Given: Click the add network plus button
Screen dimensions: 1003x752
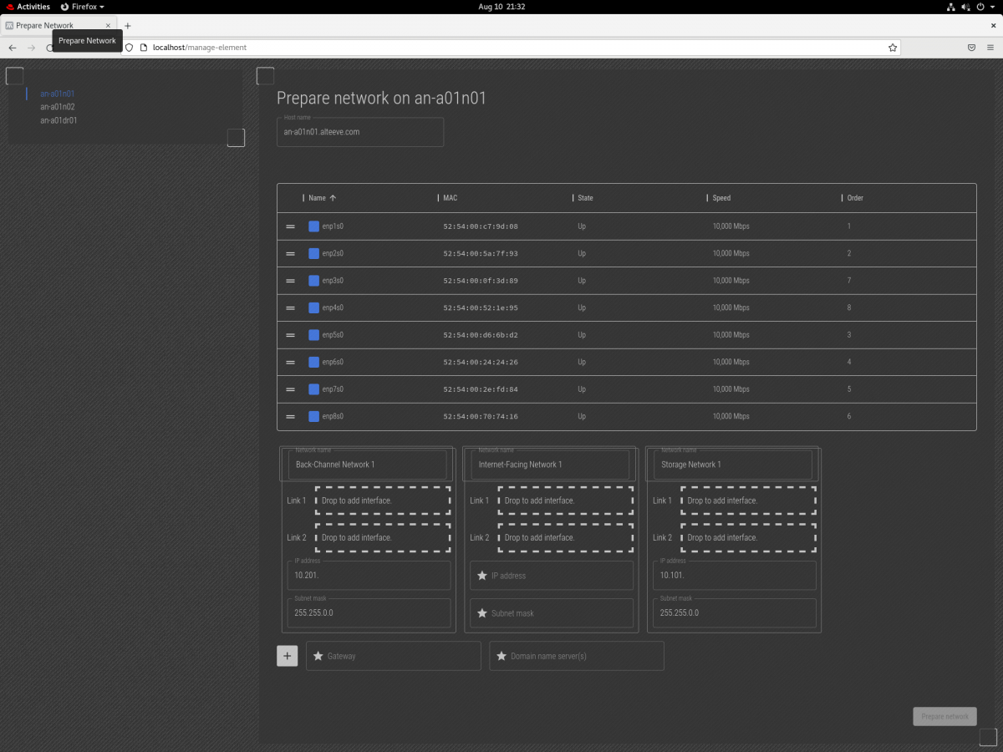Looking at the screenshot, I should (x=287, y=656).
